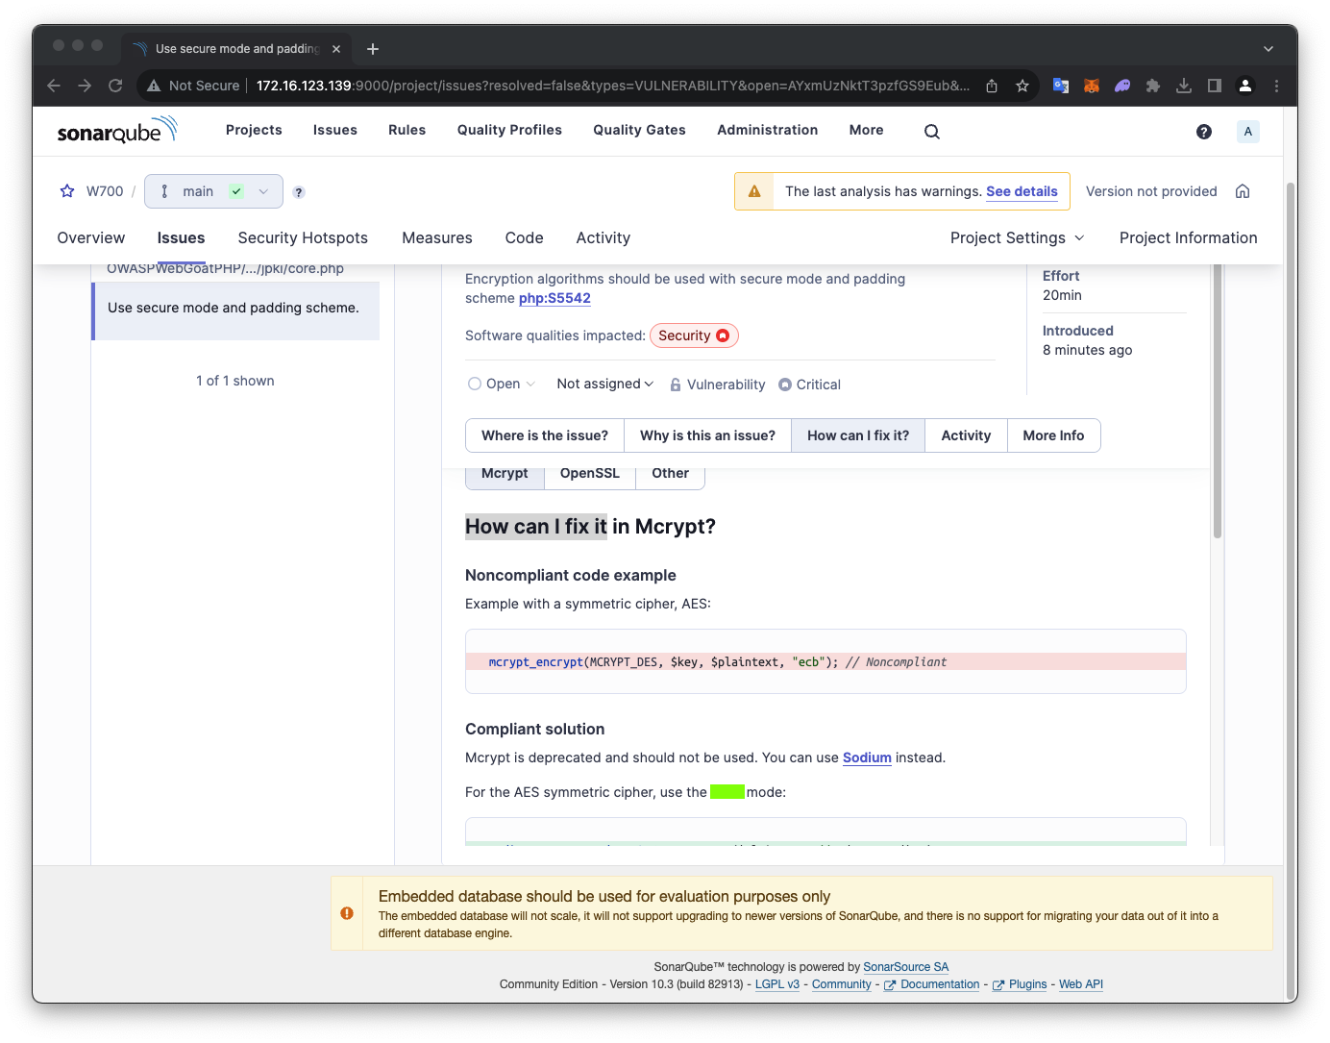The image size is (1330, 1043).
Task: Open the Project Settings dropdown
Action: click(x=1017, y=238)
